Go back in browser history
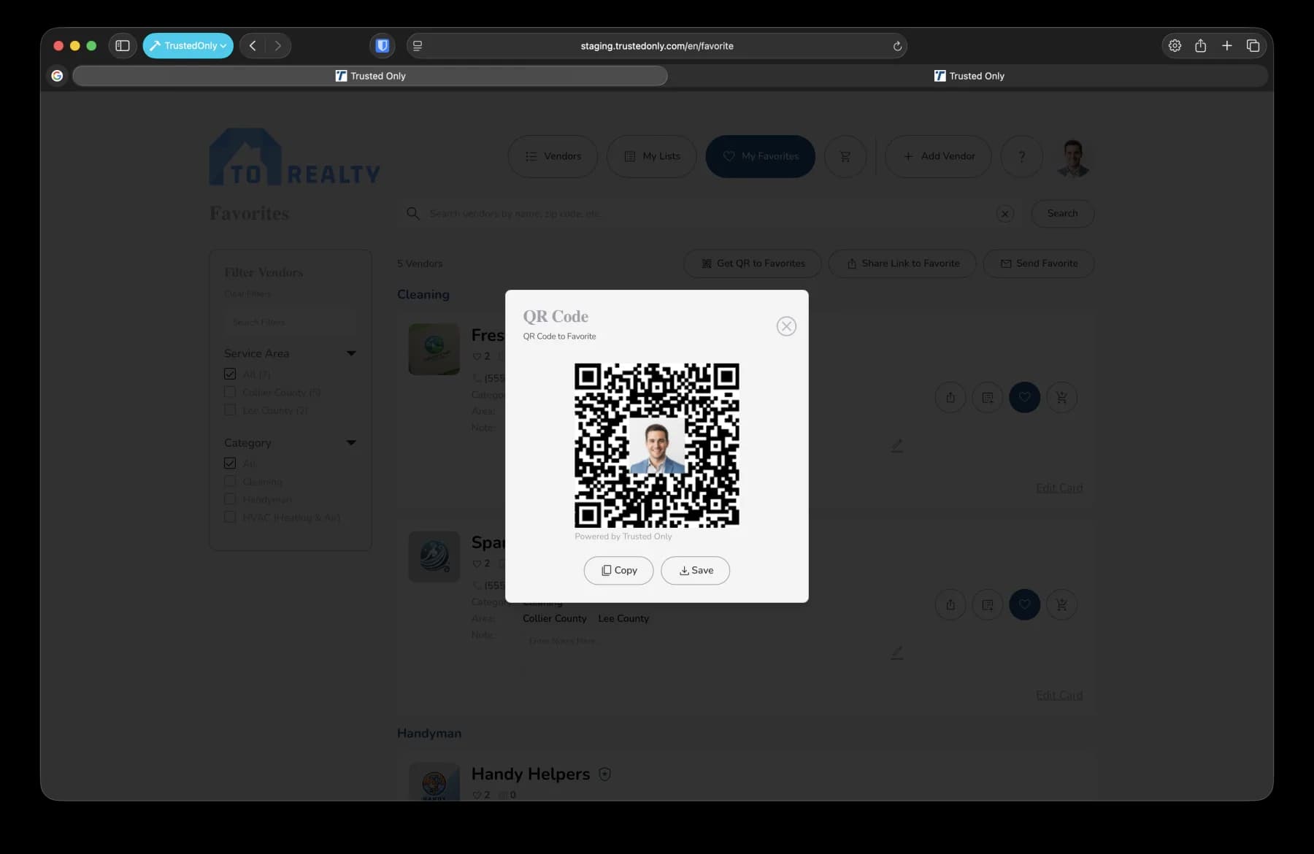This screenshot has height=854, width=1314. [253, 45]
